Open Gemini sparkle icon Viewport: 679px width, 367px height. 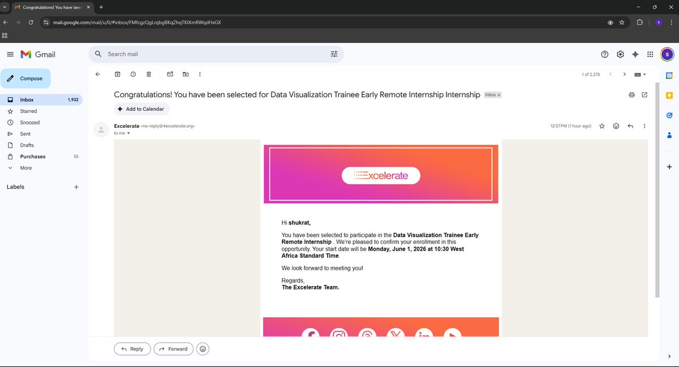coord(635,54)
